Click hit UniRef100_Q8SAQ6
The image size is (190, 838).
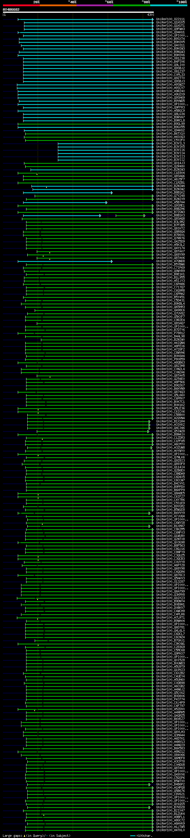click(x=170, y=176)
